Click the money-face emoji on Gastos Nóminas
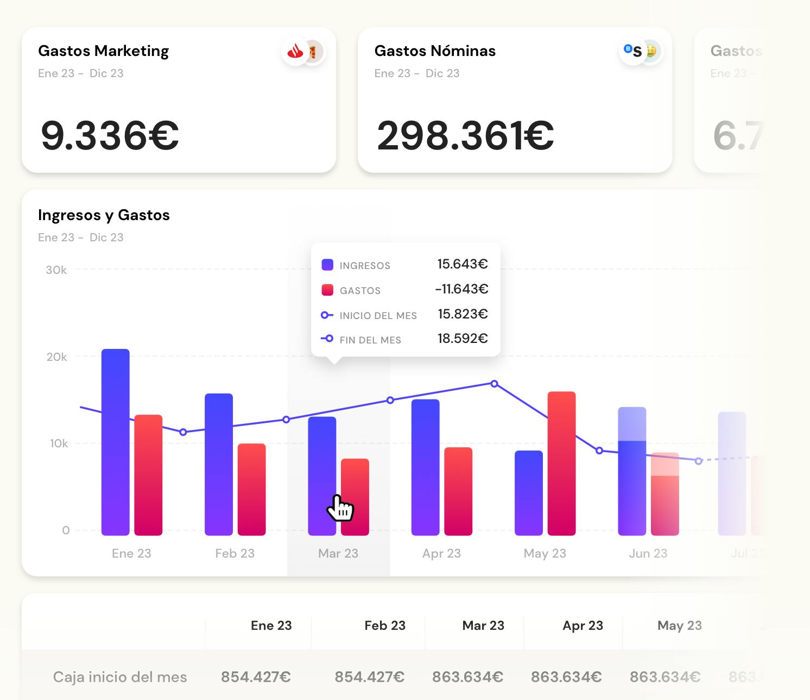 [650, 52]
